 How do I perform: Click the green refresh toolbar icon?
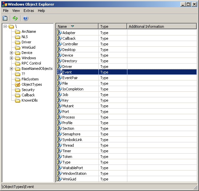[x=15, y=18]
